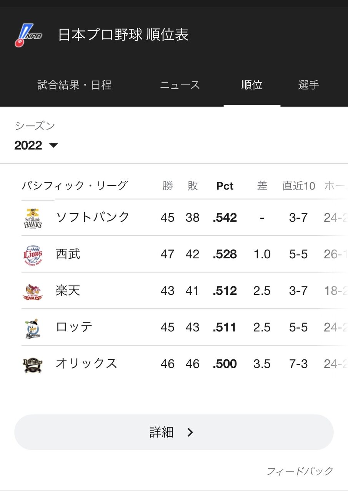Open the ニュース tab
348x492 pixels.
(x=180, y=85)
